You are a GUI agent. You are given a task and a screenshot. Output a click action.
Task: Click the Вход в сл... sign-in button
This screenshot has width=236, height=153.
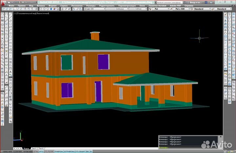[x=194, y=2]
